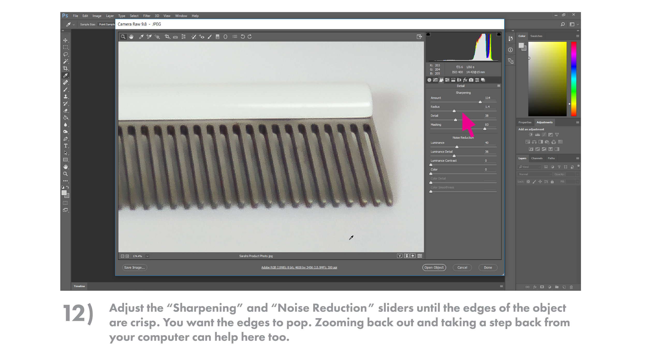The width and height of the screenshot is (647, 363).
Task: Toggle highlight clipping warning in histogram
Action: tap(499, 34)
